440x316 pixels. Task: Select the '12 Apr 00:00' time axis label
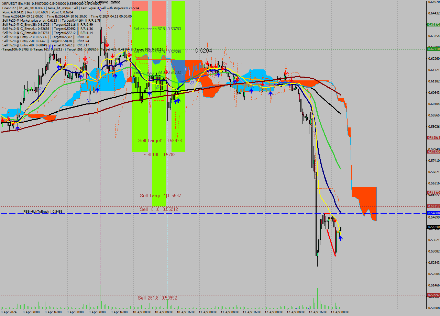point(274,312)
